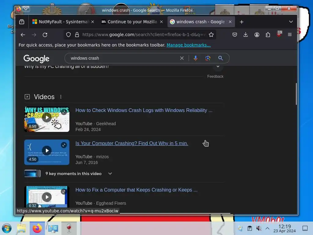Screen dimensions: 313x235
Task: Open Firefox account icon
Action: (x=257, y=35)
